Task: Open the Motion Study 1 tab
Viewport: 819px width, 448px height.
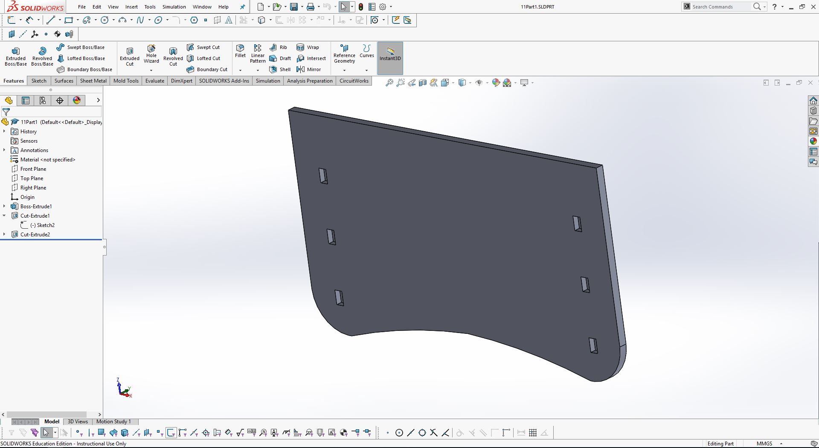Action: 113,422
